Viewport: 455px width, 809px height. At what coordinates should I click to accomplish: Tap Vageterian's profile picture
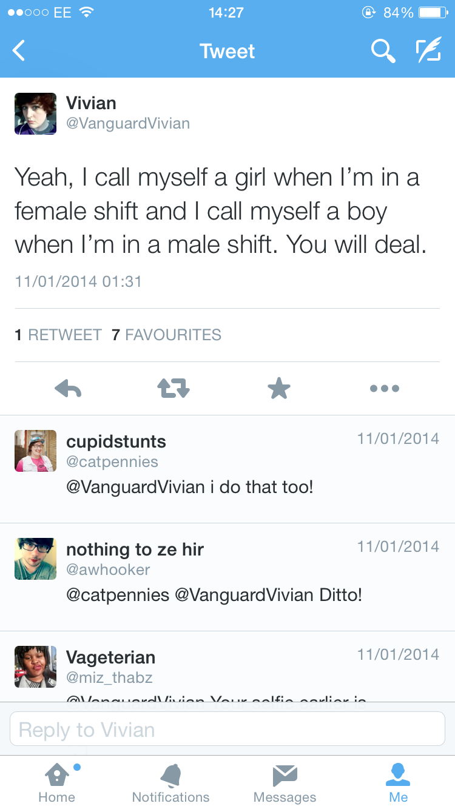[x=35, y=666]
